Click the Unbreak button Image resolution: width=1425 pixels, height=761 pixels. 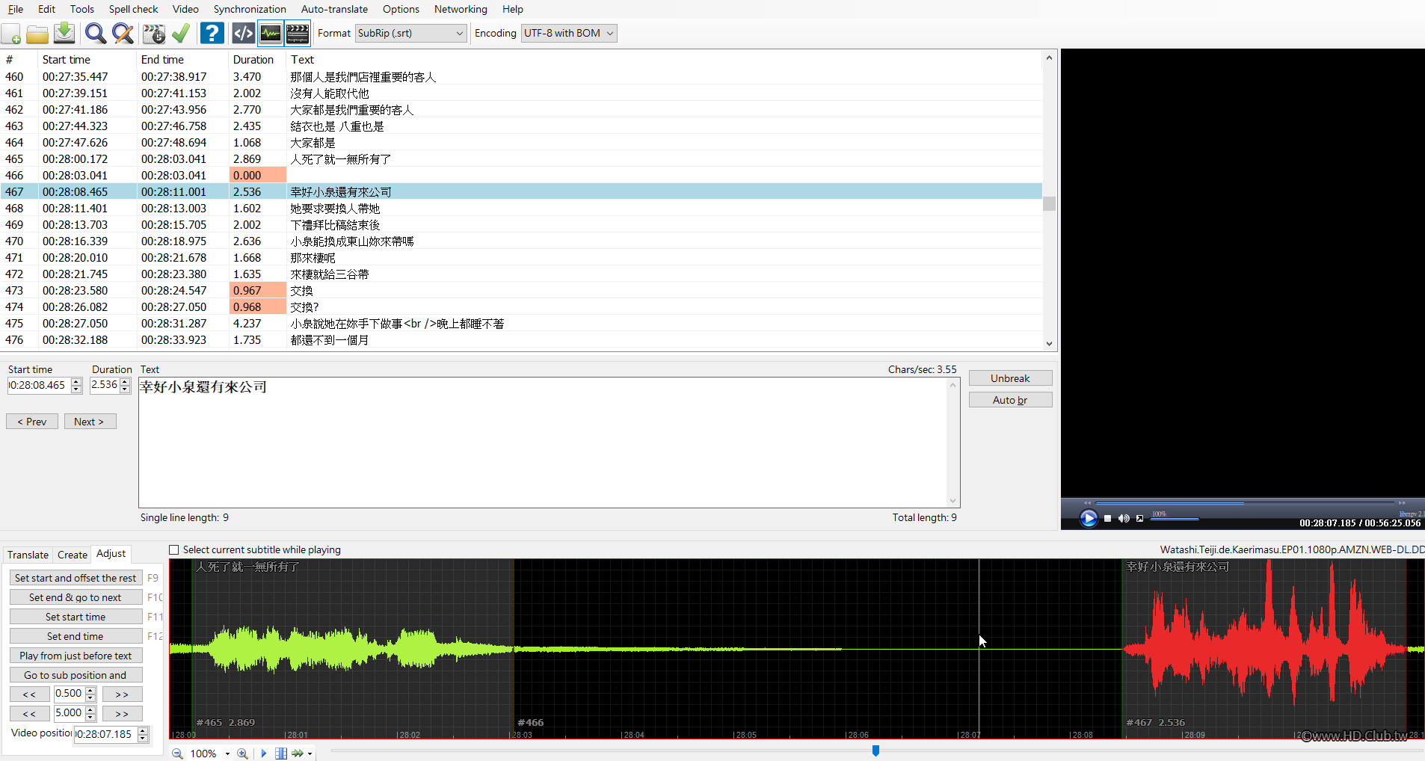(1011, 378)
